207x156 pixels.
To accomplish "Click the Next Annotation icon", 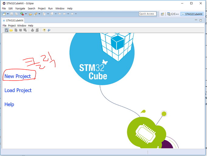I will pyautogui.click(x=44, y=14).
